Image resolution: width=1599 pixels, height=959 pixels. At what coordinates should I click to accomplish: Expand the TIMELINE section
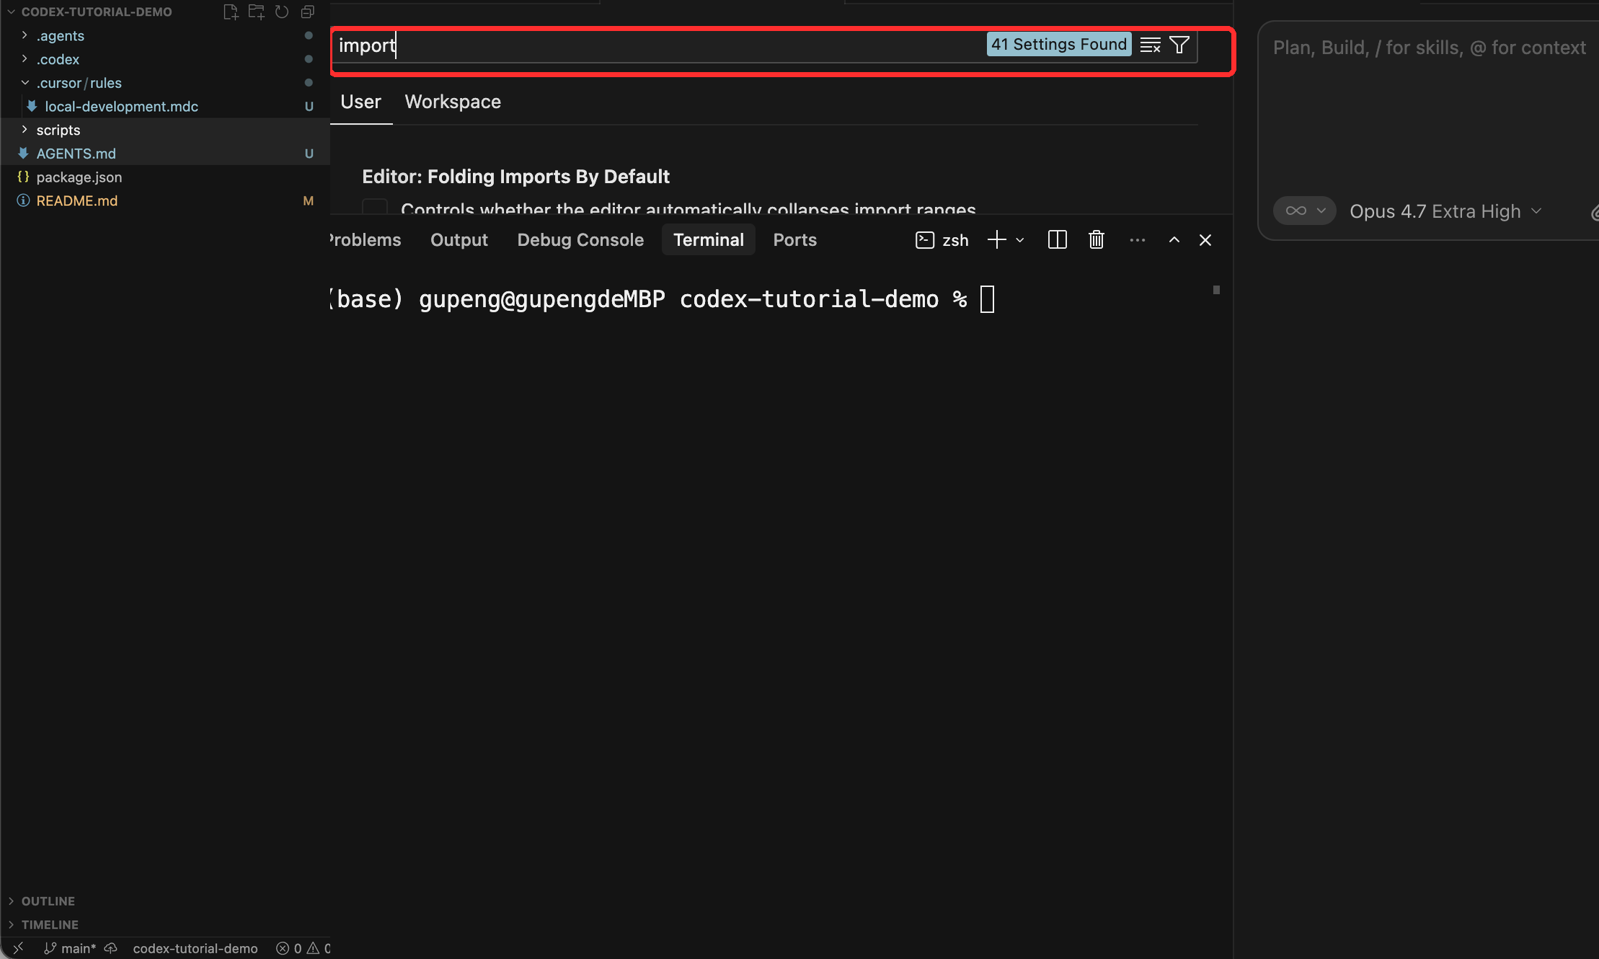tap(165, 924)
